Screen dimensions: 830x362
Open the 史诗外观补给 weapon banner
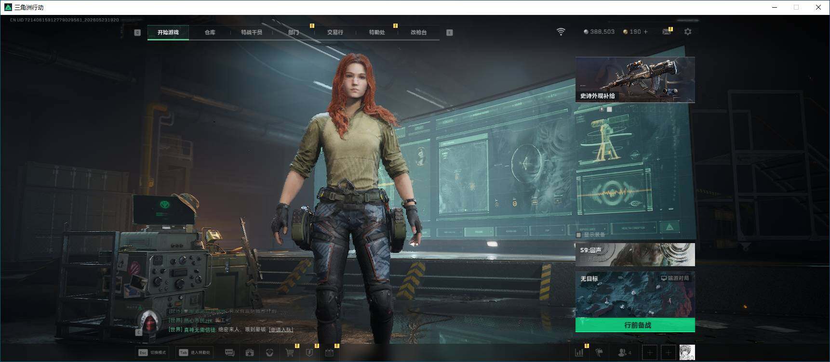[635, 79]
